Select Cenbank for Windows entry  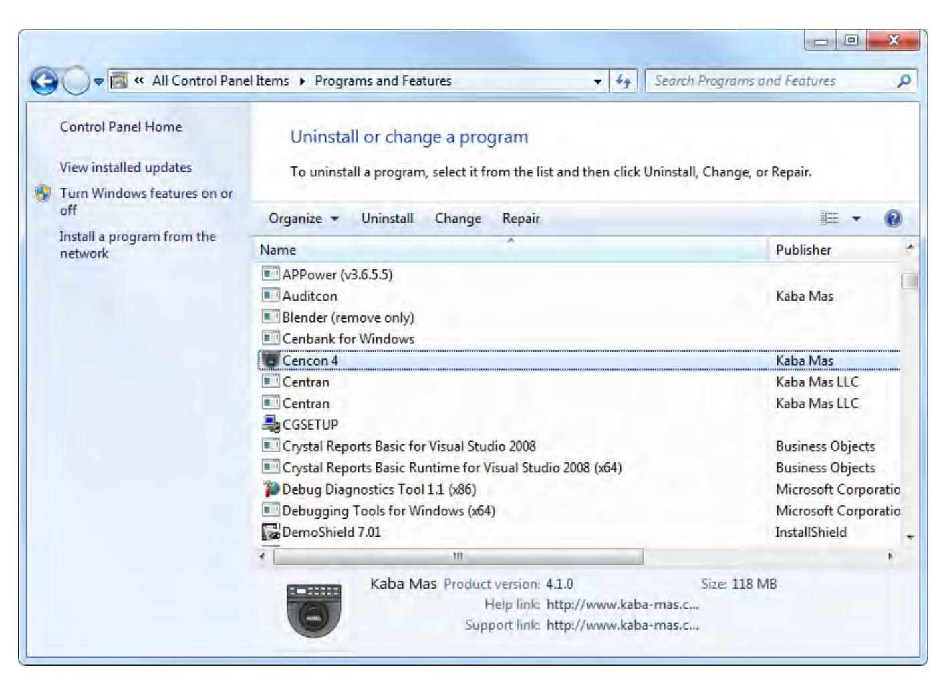point(348,339)
